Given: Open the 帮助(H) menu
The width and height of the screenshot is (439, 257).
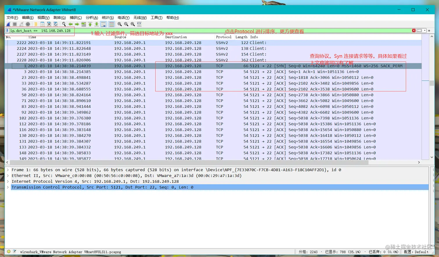Looking at the screenshot, I should tap(172, 18).
